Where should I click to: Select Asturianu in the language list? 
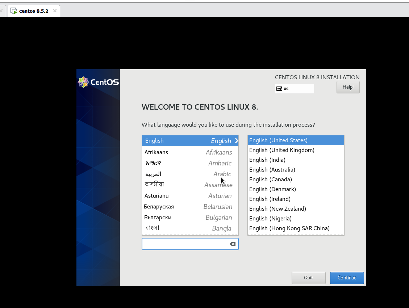(190, 196)
